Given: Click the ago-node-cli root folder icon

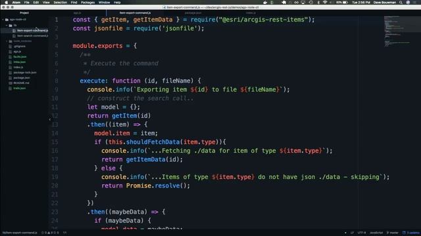Looking at the screenshot, I should click(7, 20).
